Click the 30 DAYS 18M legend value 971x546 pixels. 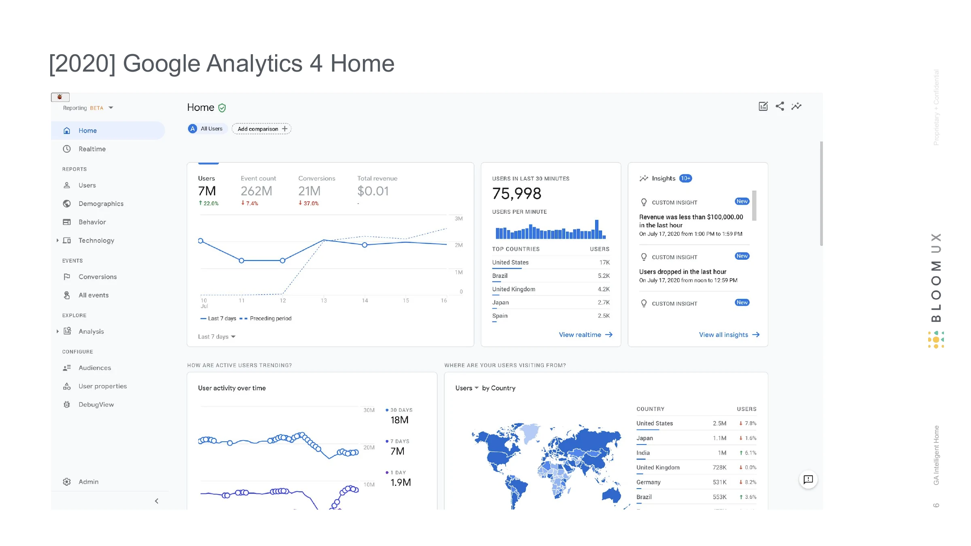399,416
